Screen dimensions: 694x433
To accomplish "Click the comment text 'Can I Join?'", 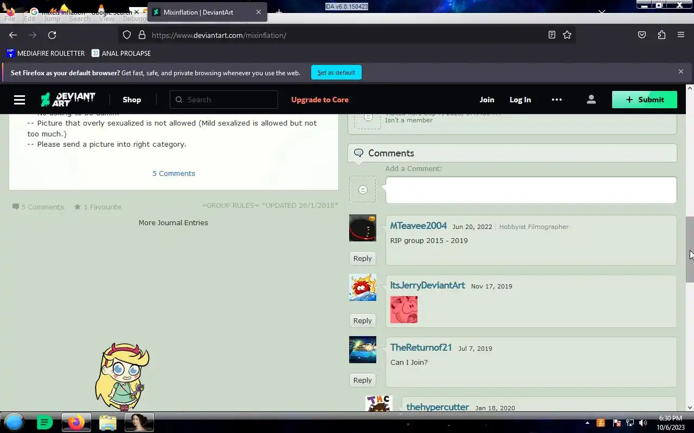I will (x=409, y=362).
